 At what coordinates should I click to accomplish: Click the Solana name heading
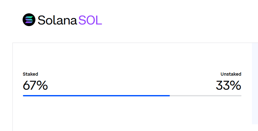point(57,20)
